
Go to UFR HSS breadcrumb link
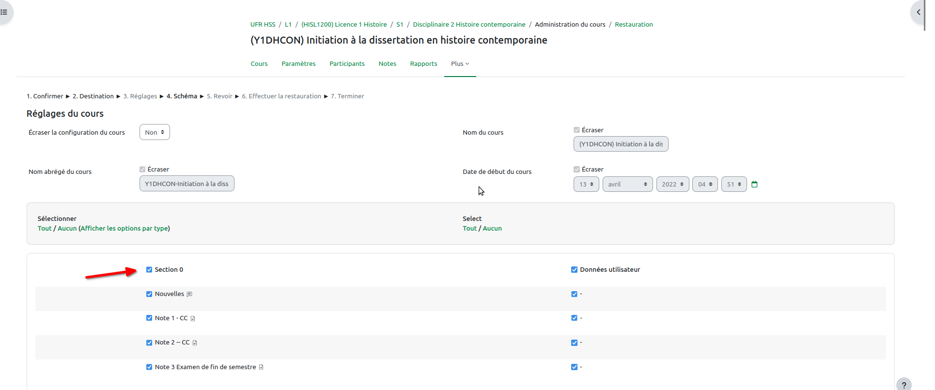[263, 25]
